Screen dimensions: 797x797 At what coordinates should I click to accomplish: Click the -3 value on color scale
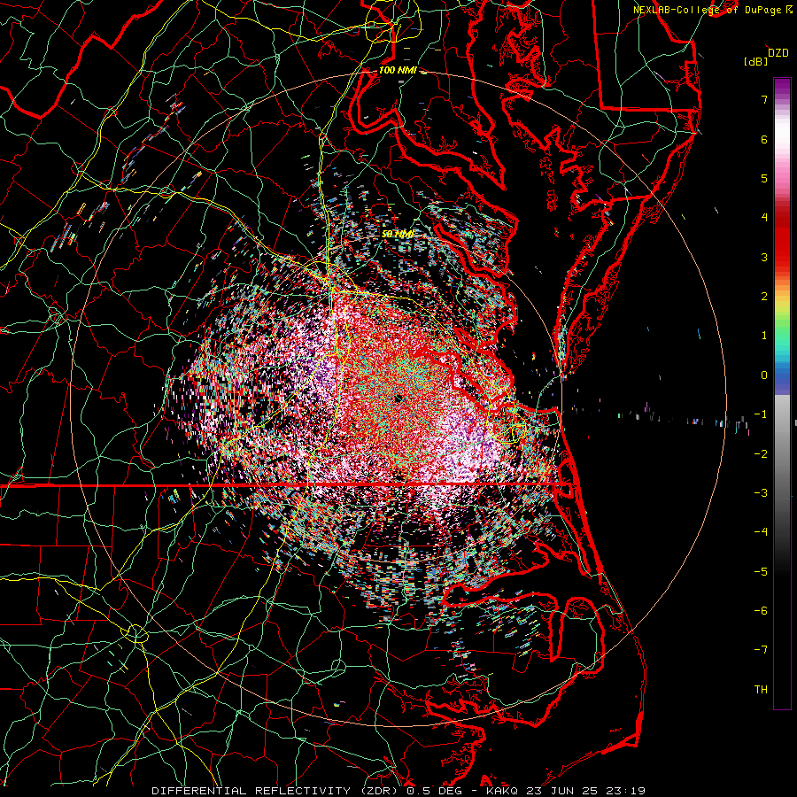point(761,493)
